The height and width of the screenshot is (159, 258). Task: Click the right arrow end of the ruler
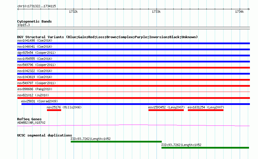pyautogui.click(x=249, y=9)
